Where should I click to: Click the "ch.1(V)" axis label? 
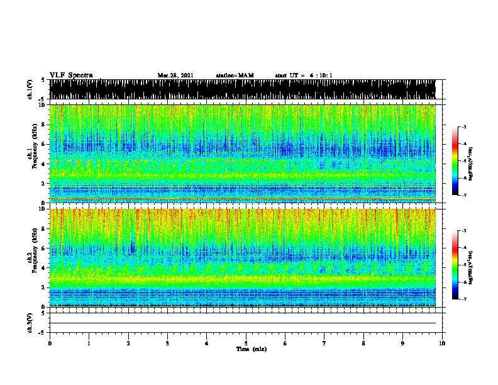coord(30,89)
